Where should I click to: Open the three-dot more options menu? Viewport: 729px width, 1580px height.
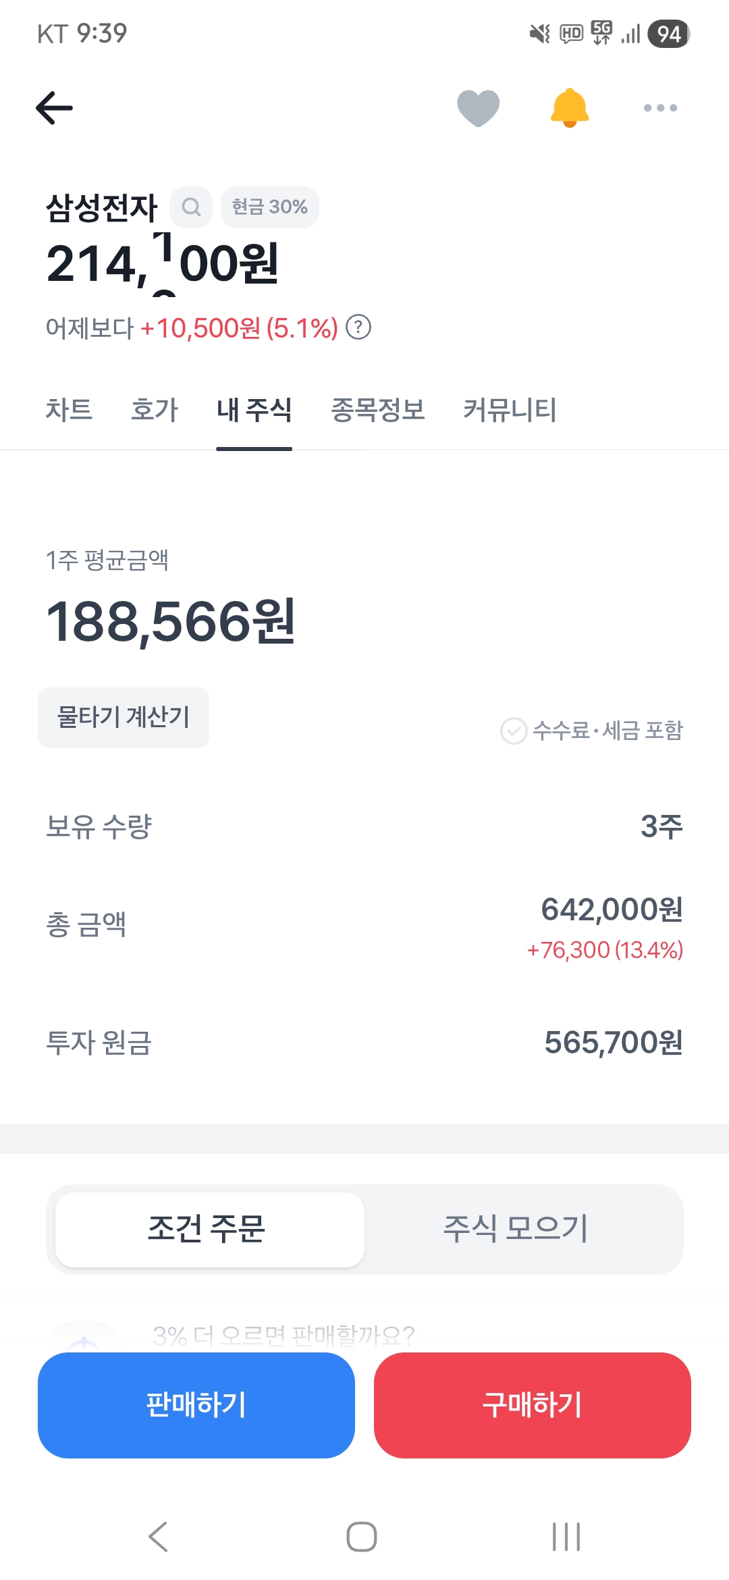pyautogui.click(x=660, y=108)
